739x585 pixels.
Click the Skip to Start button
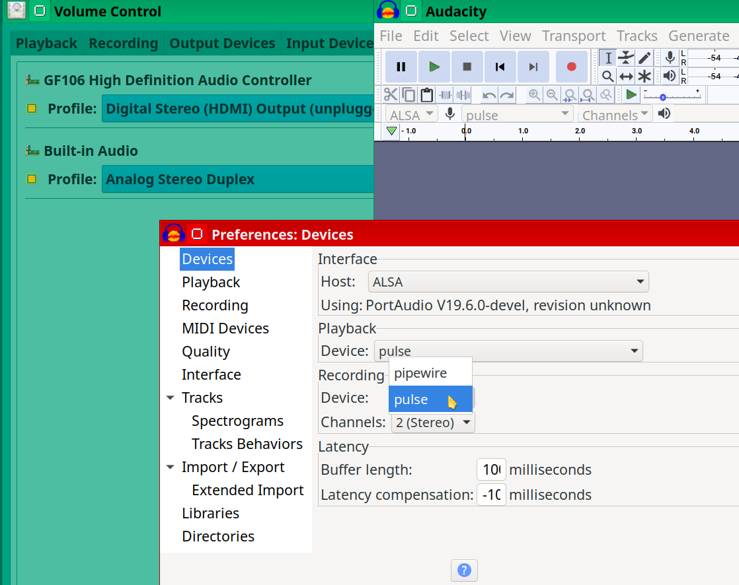click(x=500, y=67)
